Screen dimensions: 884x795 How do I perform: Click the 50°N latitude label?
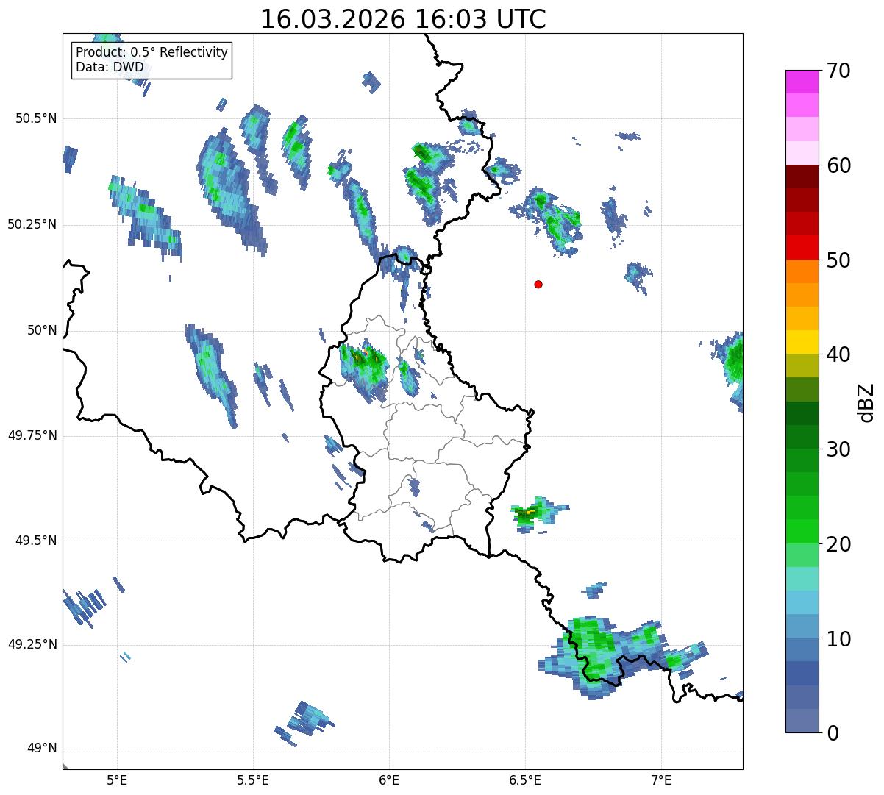coord(43,330)
